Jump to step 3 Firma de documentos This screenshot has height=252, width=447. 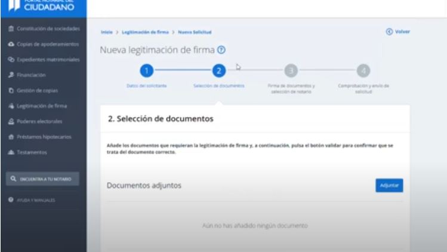[291, 70]
